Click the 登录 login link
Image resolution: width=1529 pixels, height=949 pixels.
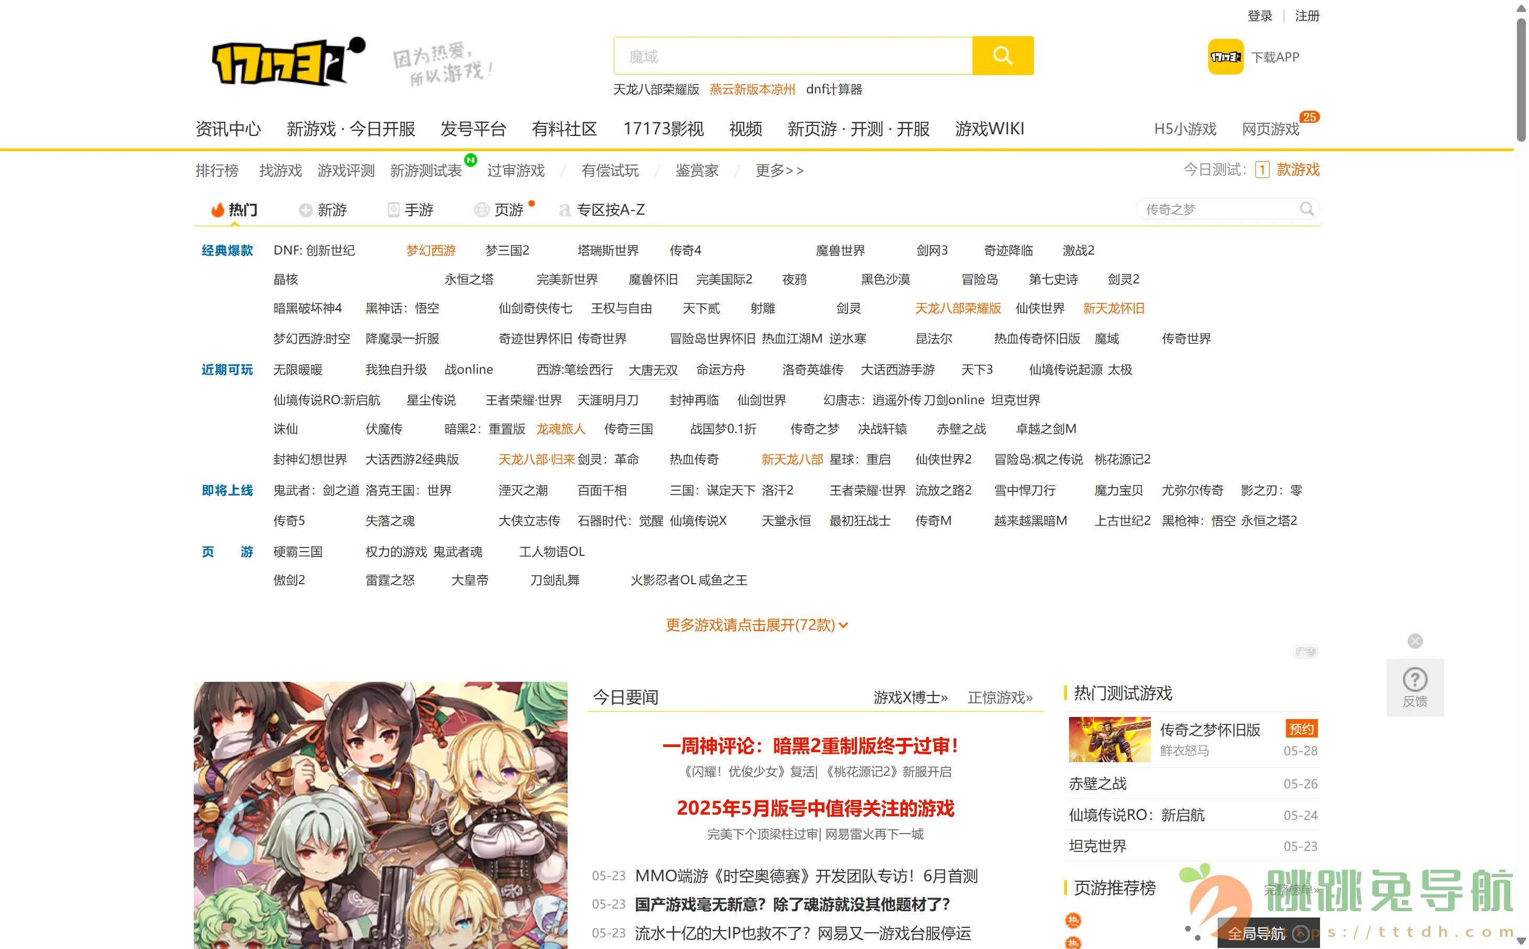pos(1259,16)
